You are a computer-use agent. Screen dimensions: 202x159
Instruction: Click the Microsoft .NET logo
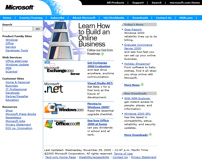(x=54, y=88)
